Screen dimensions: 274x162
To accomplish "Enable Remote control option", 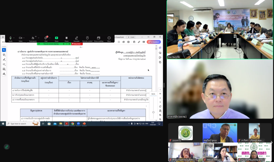I will point(87,38).
